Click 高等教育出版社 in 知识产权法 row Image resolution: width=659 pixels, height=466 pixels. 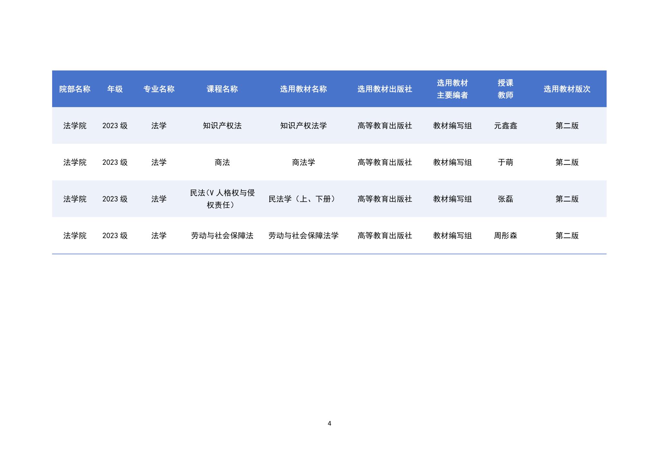coord(385,126)
